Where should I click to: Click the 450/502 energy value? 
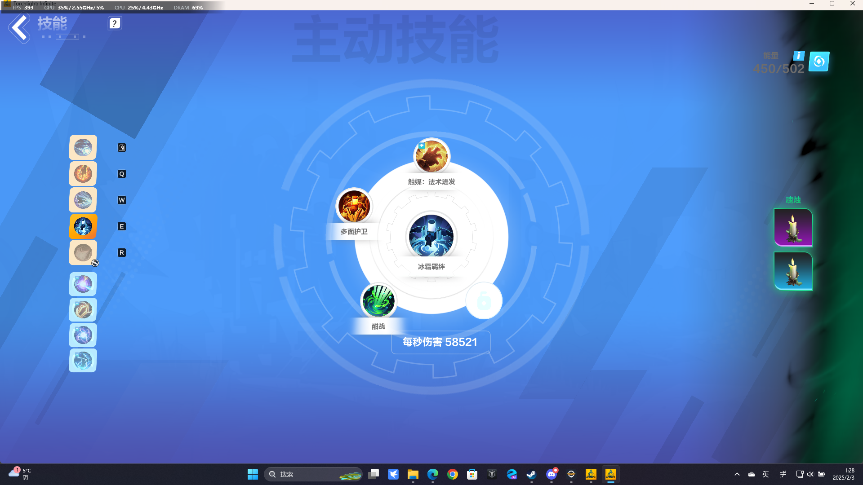pyautogui.click(x=778, y=69)
